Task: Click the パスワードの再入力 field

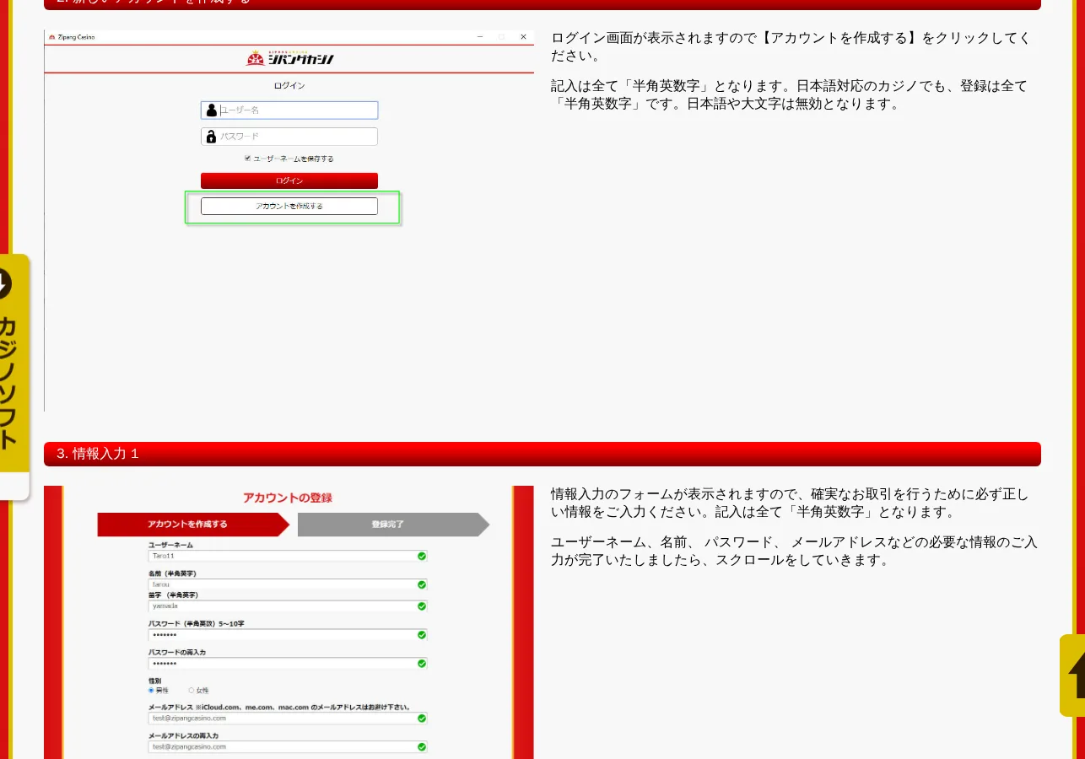Action: [x=288, y=664]
